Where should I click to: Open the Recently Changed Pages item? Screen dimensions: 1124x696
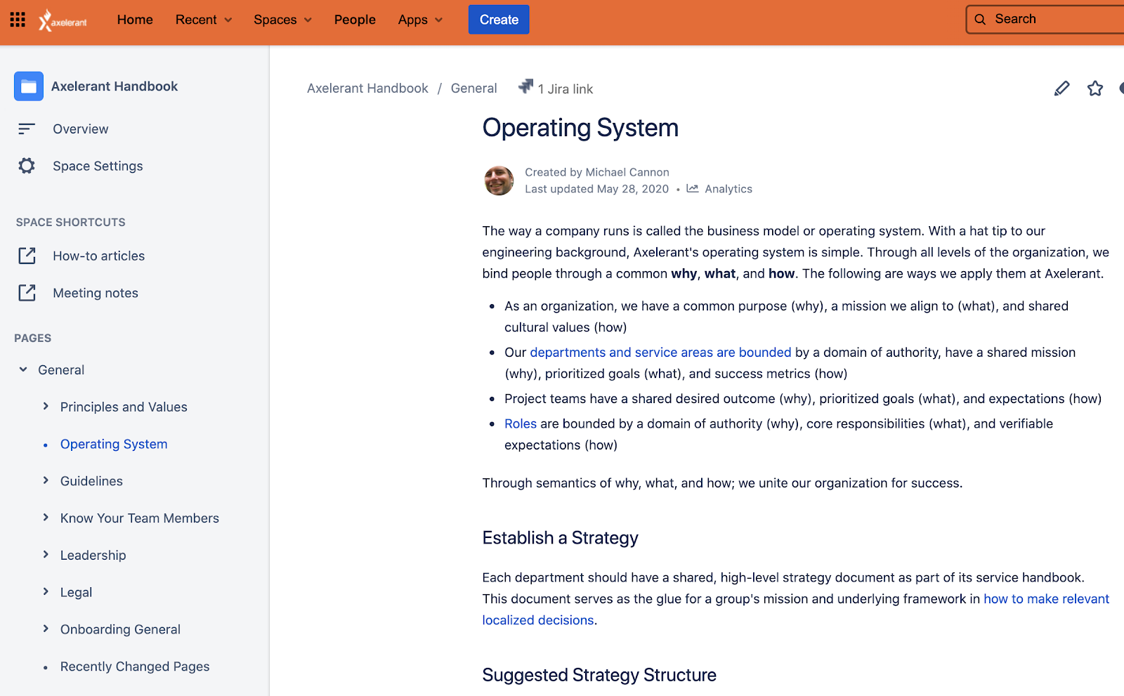pyautogui.click(x=135, y=667)
